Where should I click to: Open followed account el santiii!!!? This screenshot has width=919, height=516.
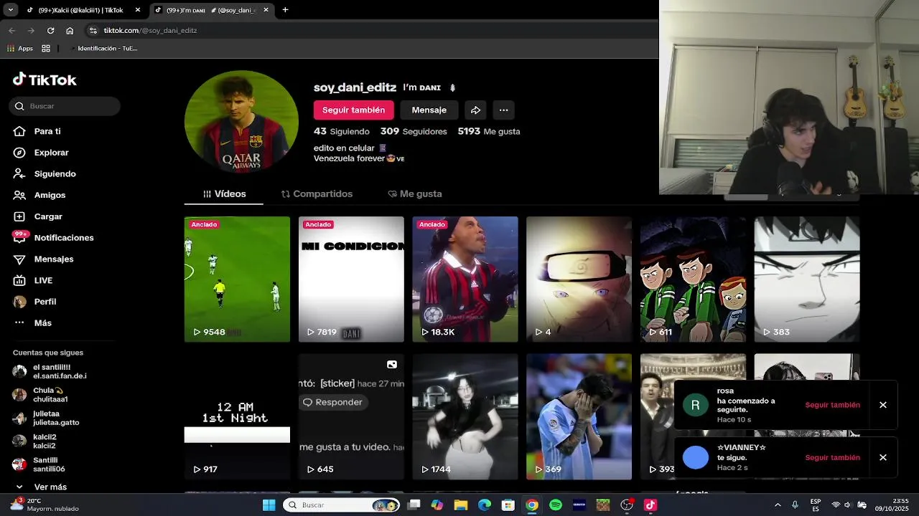coord(50,371)
